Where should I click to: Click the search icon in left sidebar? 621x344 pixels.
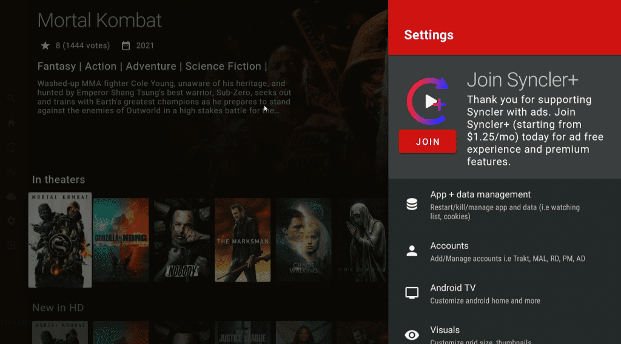(x=11, y=98)
